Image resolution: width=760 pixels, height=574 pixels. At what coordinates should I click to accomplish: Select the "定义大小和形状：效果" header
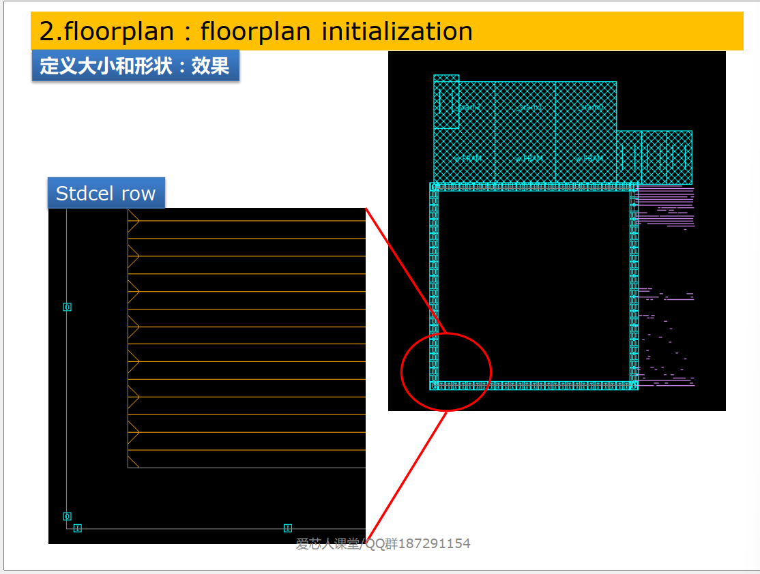coord(135,66)
